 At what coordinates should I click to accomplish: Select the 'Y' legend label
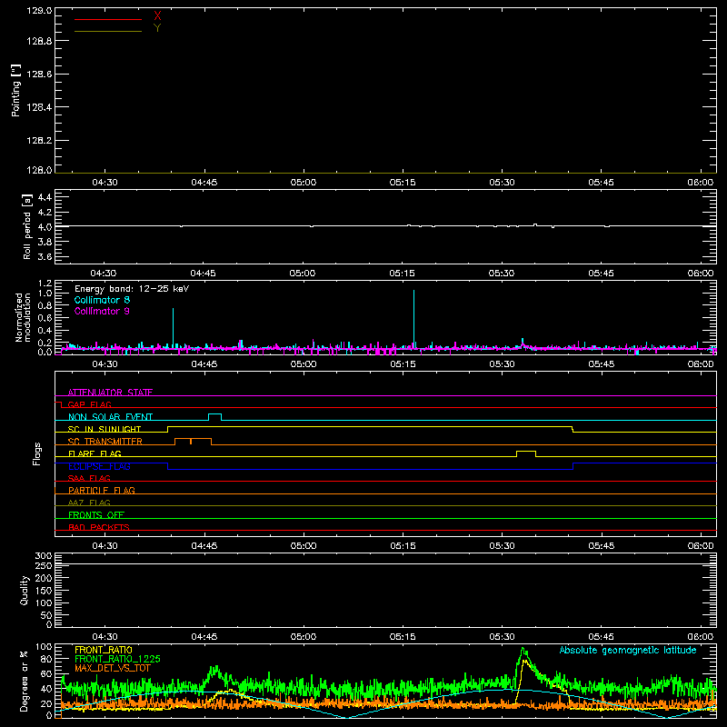tap(157, 28)
